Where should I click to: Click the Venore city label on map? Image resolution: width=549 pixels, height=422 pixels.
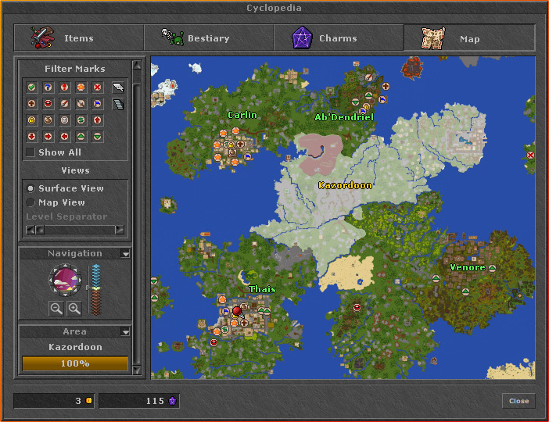467,267
